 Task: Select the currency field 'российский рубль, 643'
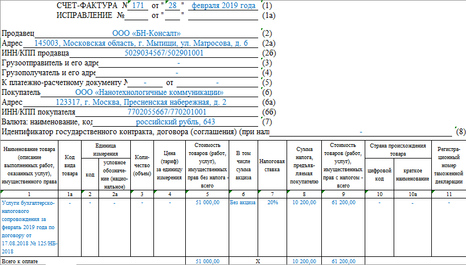pos(175,122)
